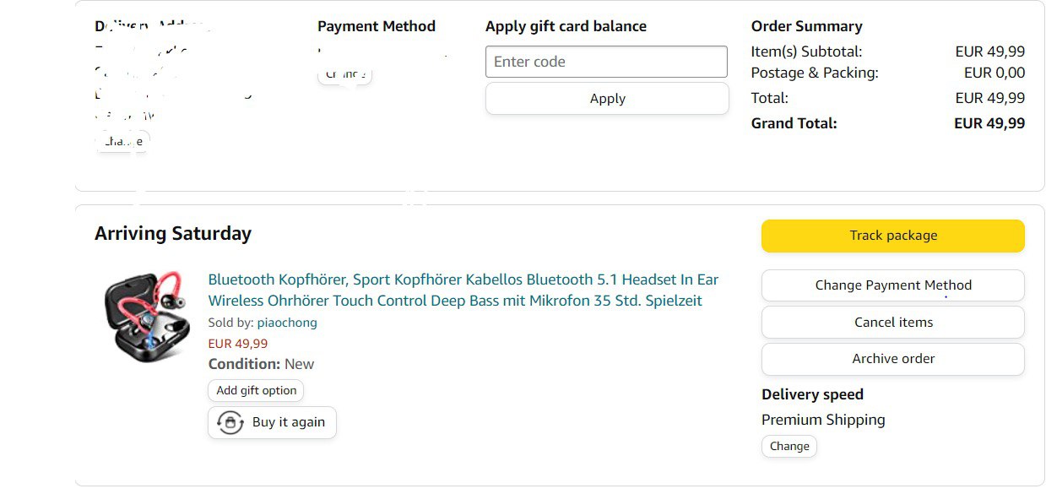Click the Premium Shipping text
This screenshot has height=494, width=1046.
(x=822, y=420)
